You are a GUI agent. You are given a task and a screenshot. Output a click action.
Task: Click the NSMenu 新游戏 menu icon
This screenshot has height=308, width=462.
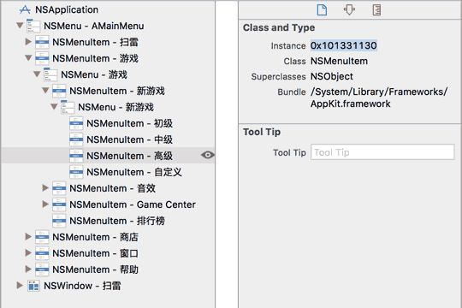[x=68, y=107]
